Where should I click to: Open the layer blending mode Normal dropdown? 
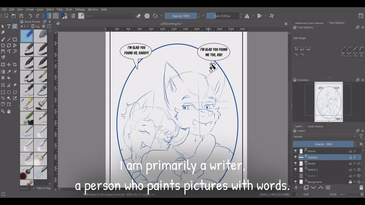click(325, 137)
